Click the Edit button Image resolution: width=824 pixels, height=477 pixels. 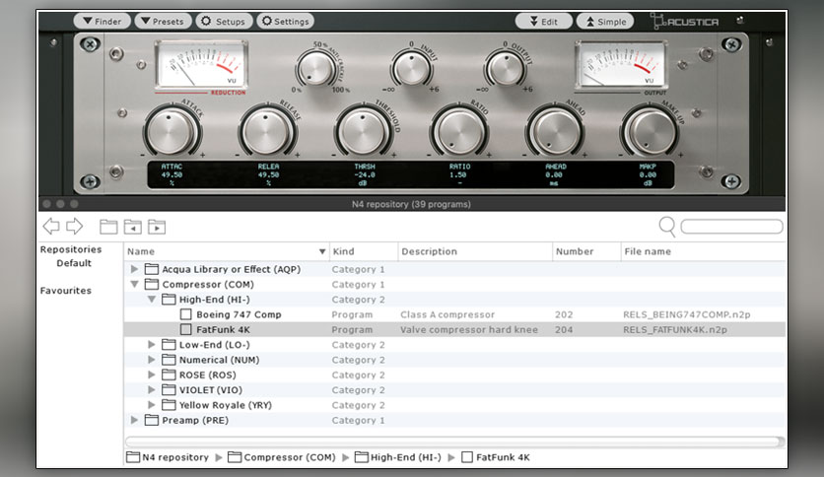click(x=544, y=22)
